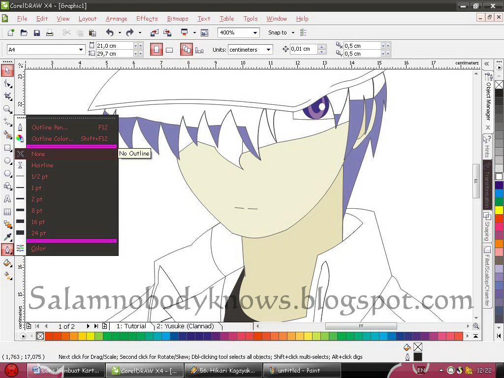Expand the Application Launcher dropdown arrow
This screenshot has height=378, width=504.
tap(194, 32)
